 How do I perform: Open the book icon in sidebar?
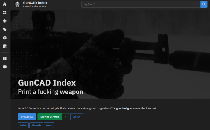pyautogui.click(x=5, y=59)
